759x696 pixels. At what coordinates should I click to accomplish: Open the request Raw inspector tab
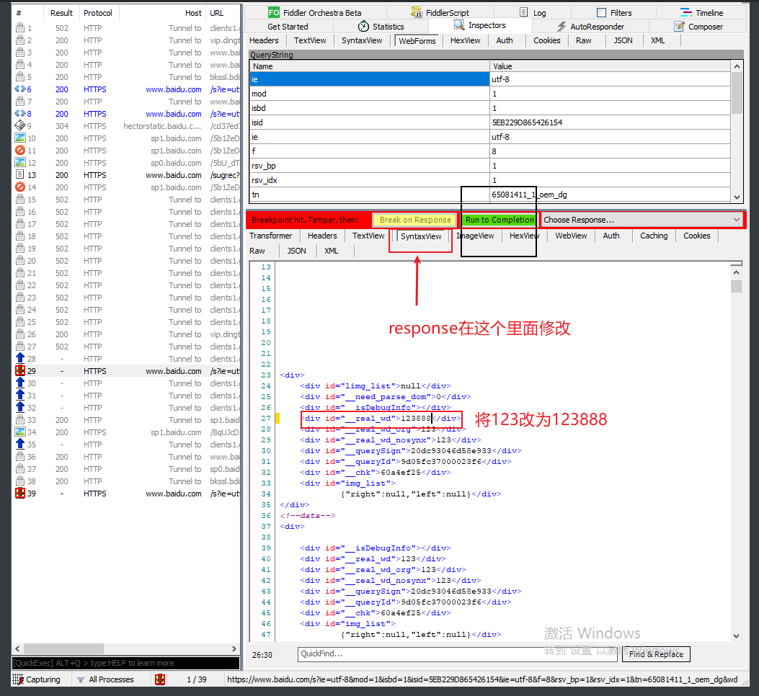583,40
